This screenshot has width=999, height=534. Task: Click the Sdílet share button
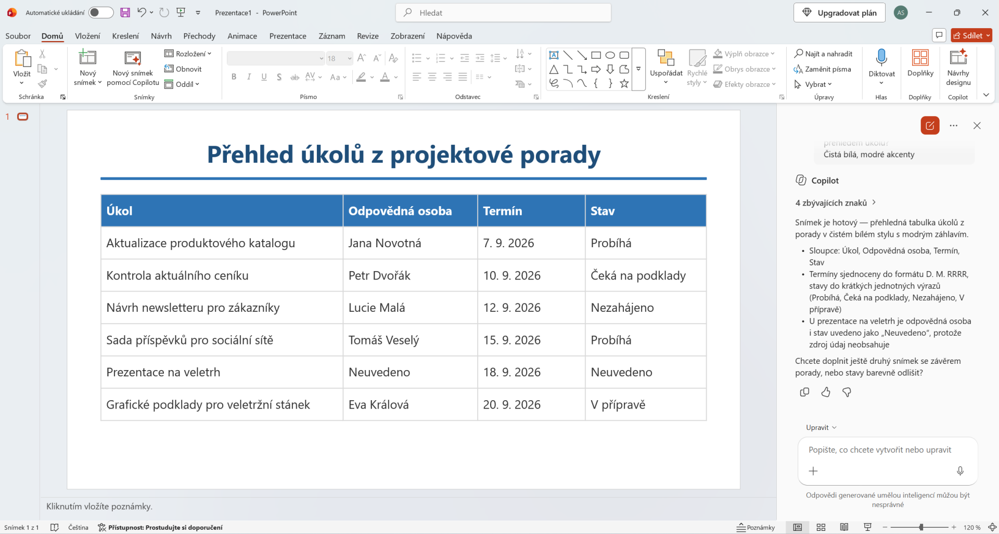(x=971, y=35)
